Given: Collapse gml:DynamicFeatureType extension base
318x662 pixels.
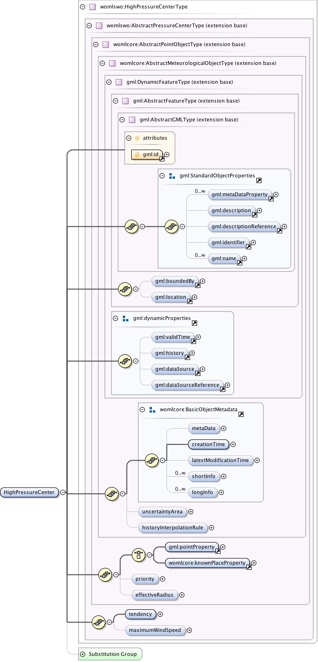Looking at the screenshot, I should pos(109,82).
